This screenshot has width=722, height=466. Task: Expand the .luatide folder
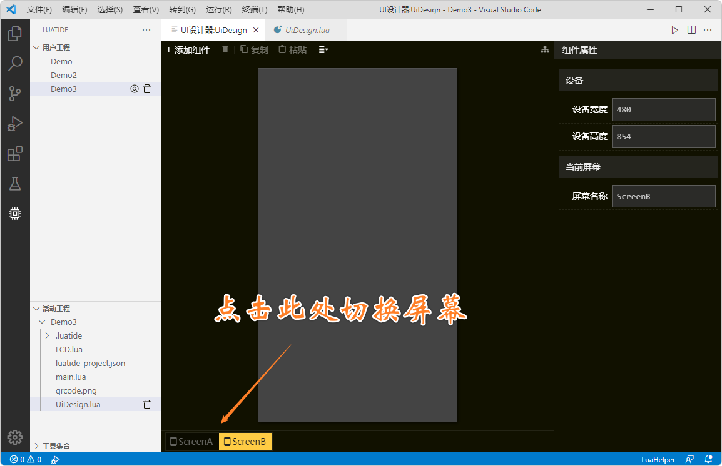[x=48, y=336]
